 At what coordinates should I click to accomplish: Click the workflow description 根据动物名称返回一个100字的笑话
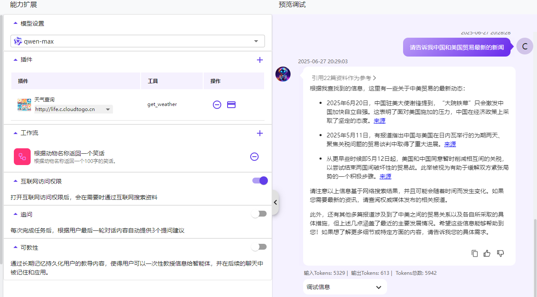[x=75, y=161]
